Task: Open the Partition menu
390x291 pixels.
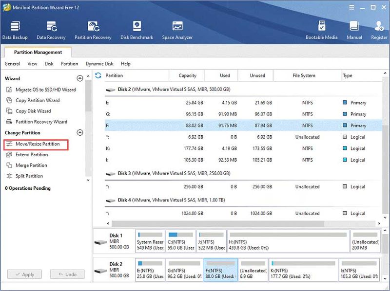Action: 69,64
